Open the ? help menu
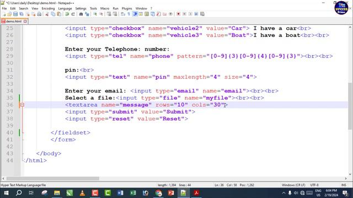This screenshot has height=198, width=353. click(151, 8)
